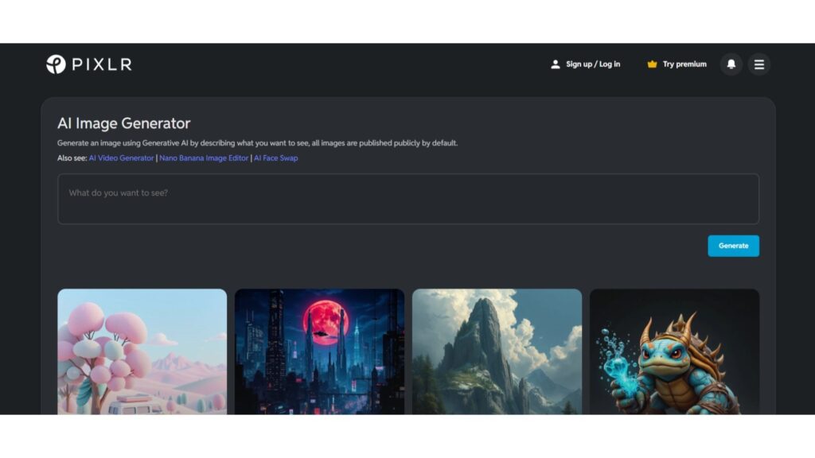Select the armored turtle creature image
The image size is (815, 458).
674,351
